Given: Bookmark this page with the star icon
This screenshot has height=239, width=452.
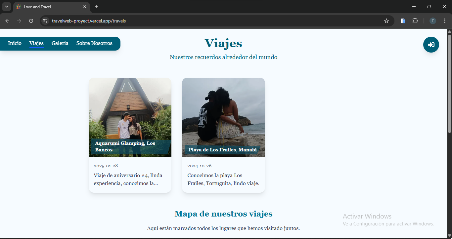Looking at the screenshot, I should (386, 21).
